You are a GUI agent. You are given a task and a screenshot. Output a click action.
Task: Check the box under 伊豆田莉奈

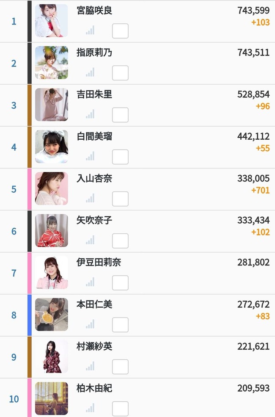click(x=120, y=283)
